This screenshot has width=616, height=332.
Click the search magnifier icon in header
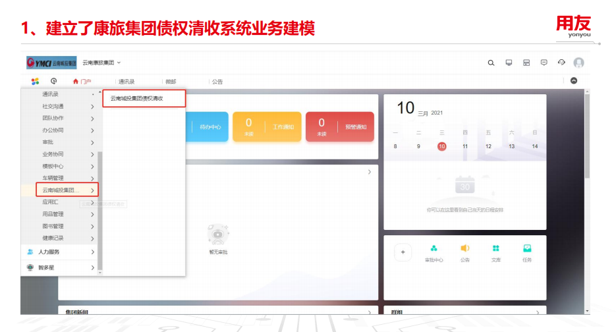click(491, 63)
